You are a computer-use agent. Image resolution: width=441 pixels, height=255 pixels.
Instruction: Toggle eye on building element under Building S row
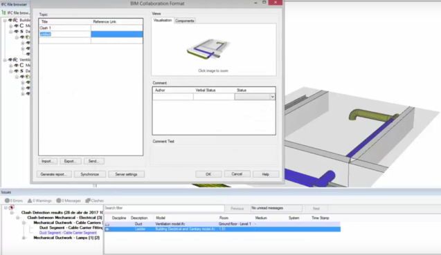(x=22, y=37)
